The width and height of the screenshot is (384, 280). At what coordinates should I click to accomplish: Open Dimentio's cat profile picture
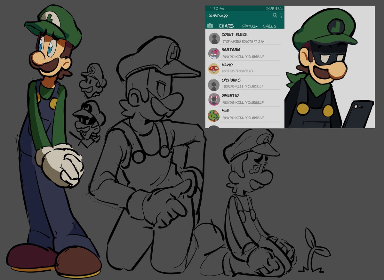(x=214, y=100)
